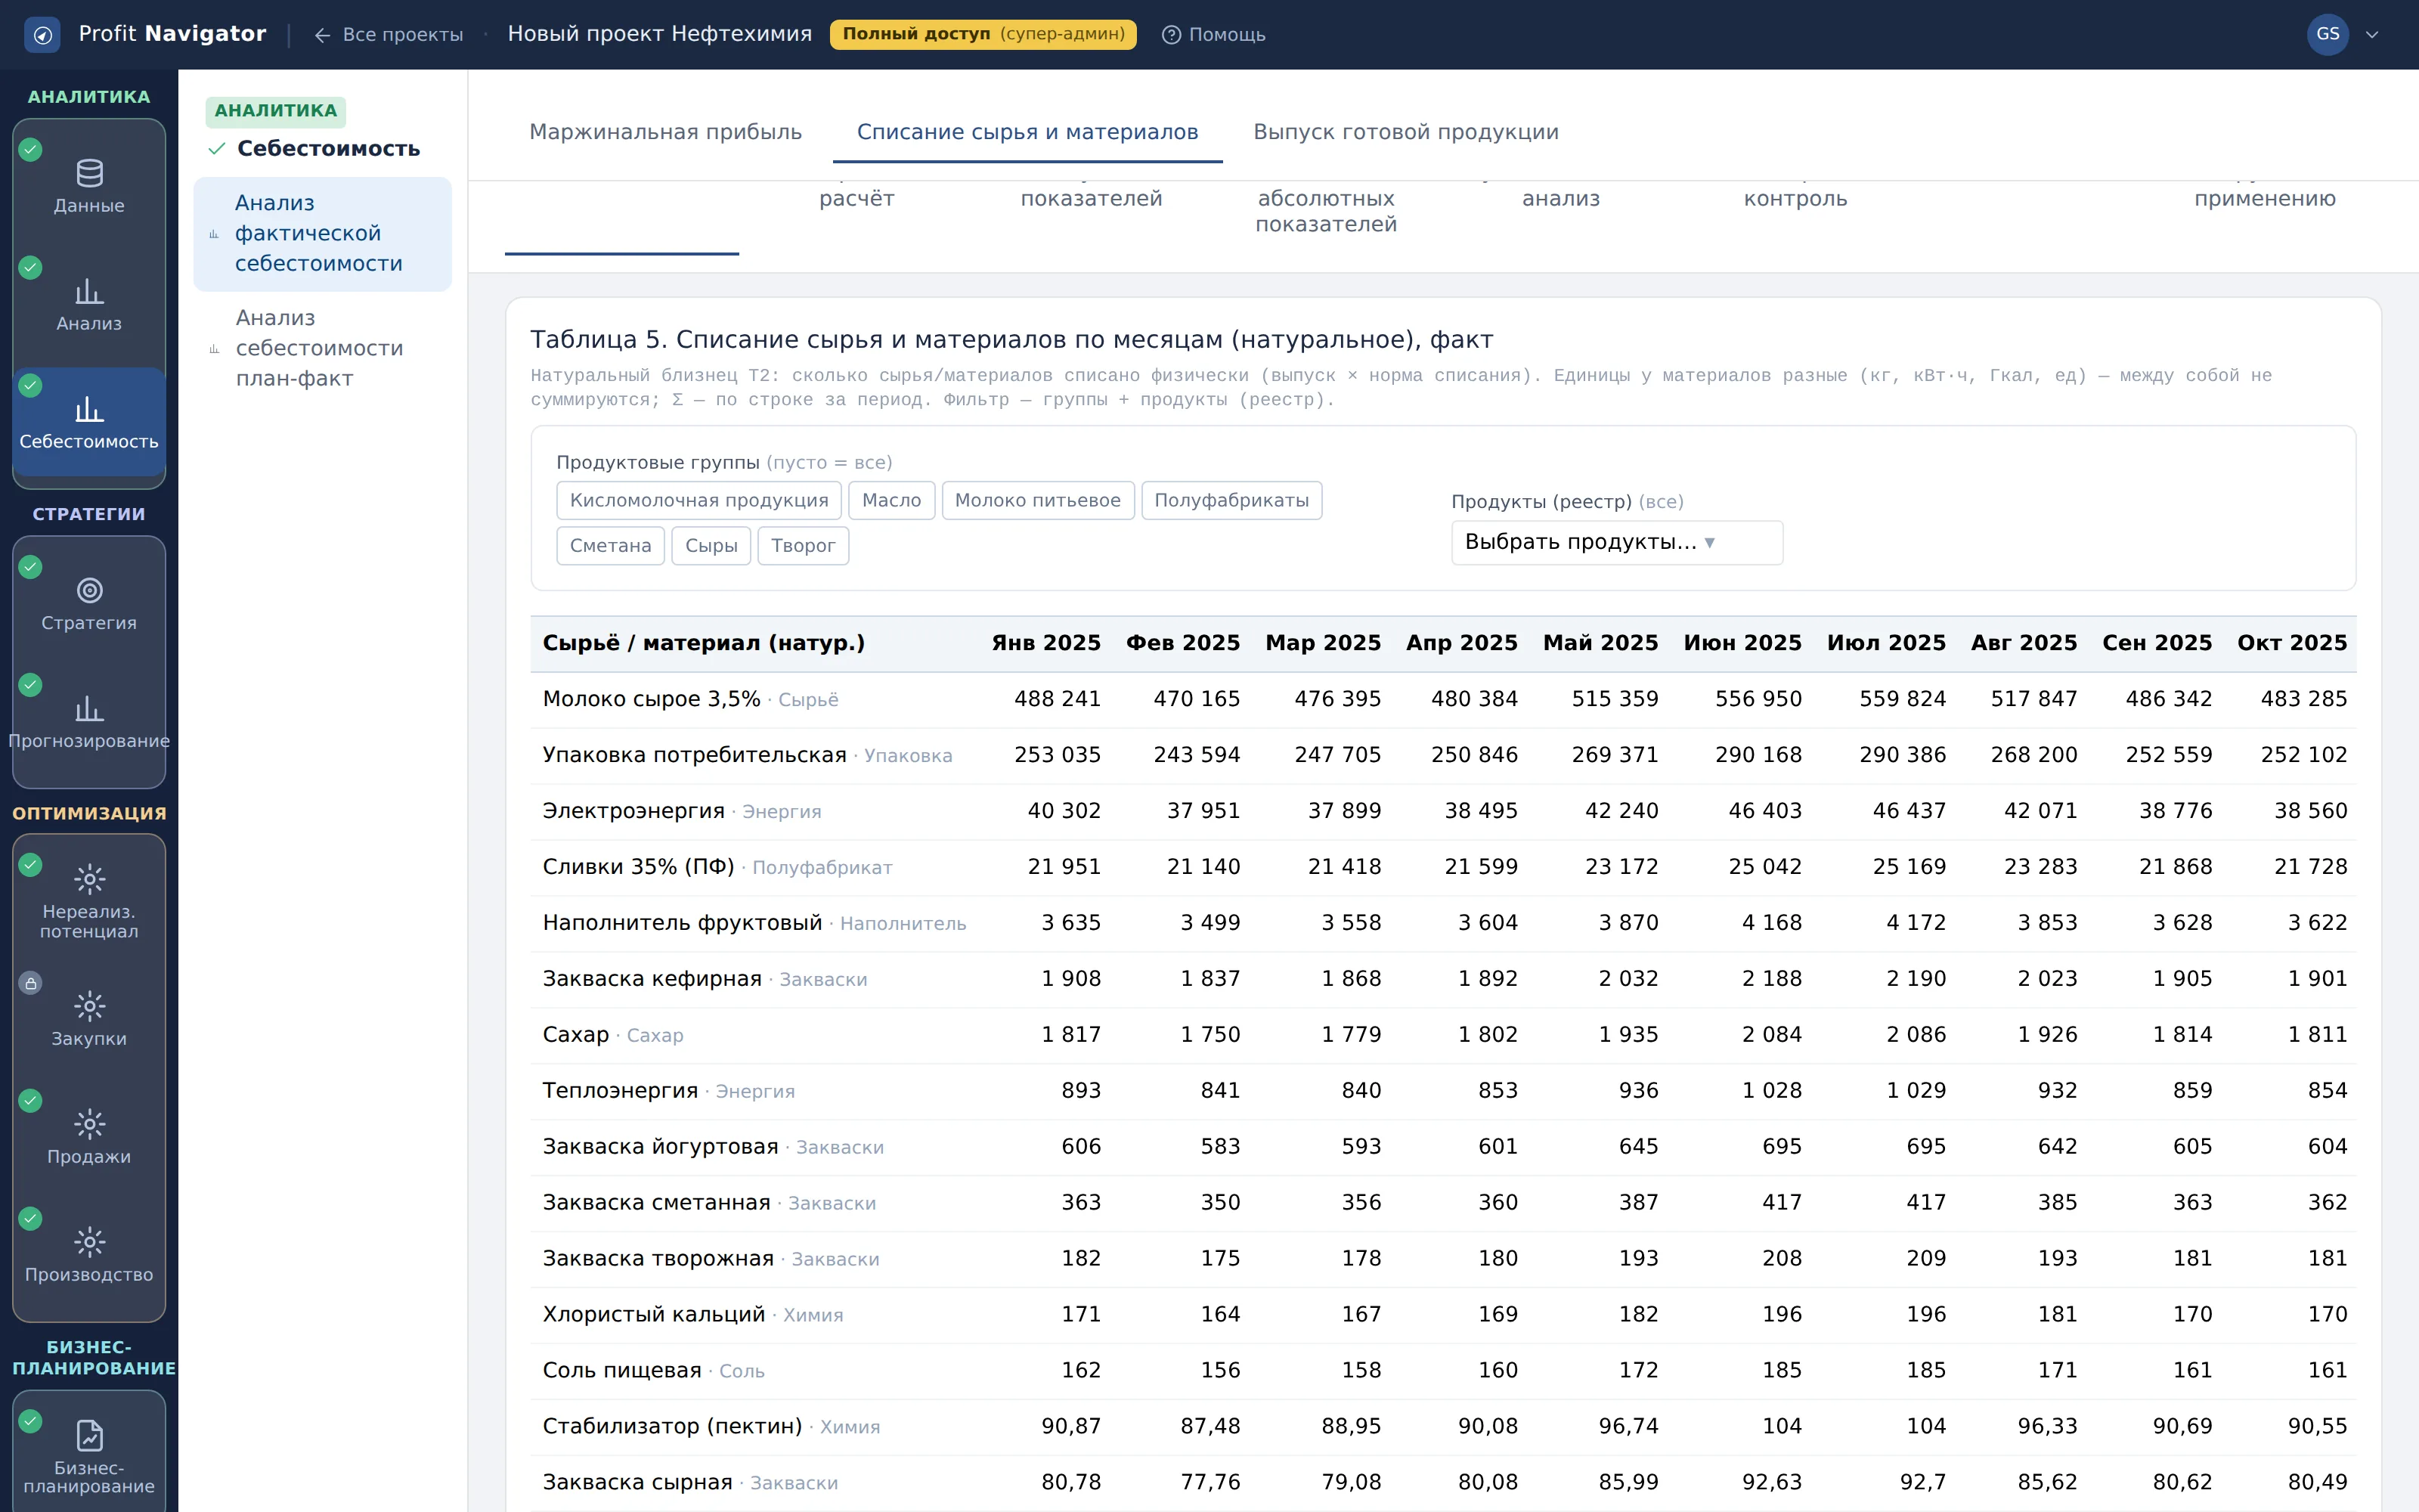Screen dimensions: 2419x1512
Task: Toggle the Сметана filter chip
Action: 610,545
